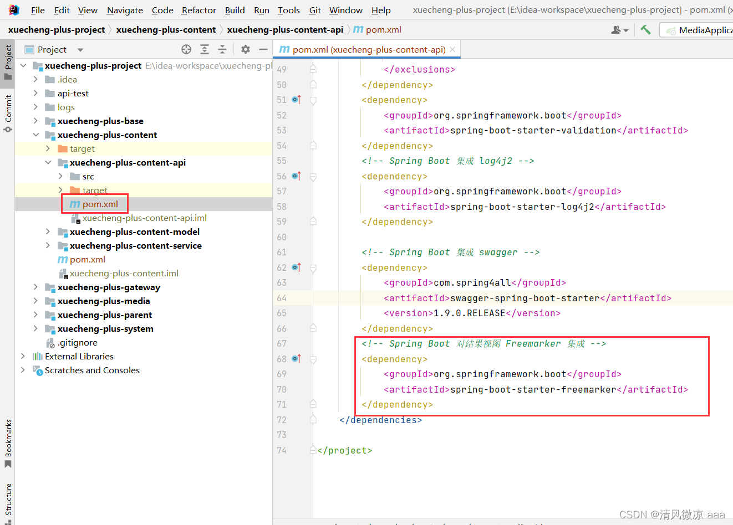Click the Expand All icon in Project panel
Screen dimensions: 733x525
(205, 49)
